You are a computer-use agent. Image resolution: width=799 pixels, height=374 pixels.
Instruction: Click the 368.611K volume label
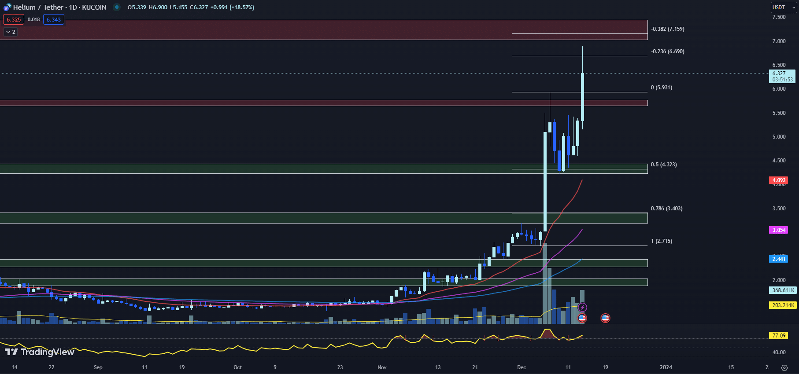pos(783,290)
